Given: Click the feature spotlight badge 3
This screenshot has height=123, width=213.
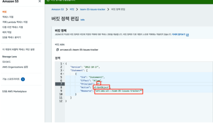Looking at the screenshot, I should pos(23,79).
